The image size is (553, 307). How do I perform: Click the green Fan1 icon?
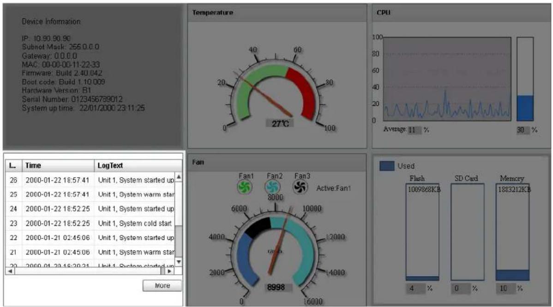pyautogui.click(x=245, y=187)
